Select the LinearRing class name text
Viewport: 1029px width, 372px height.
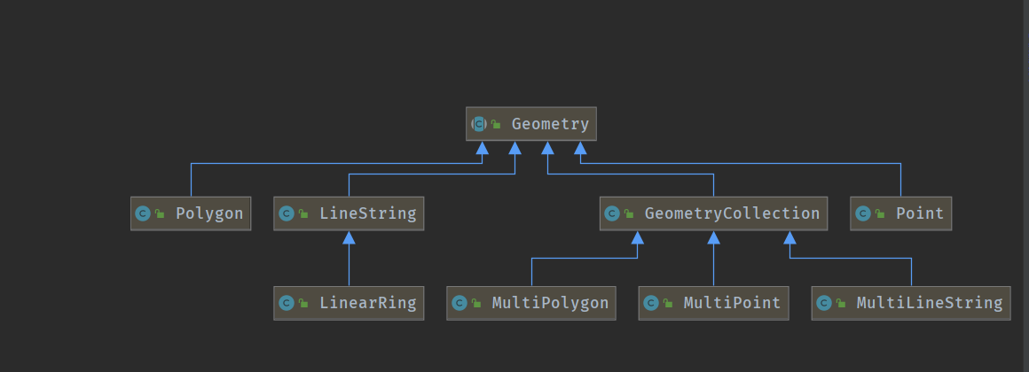[x=367, y=303]
